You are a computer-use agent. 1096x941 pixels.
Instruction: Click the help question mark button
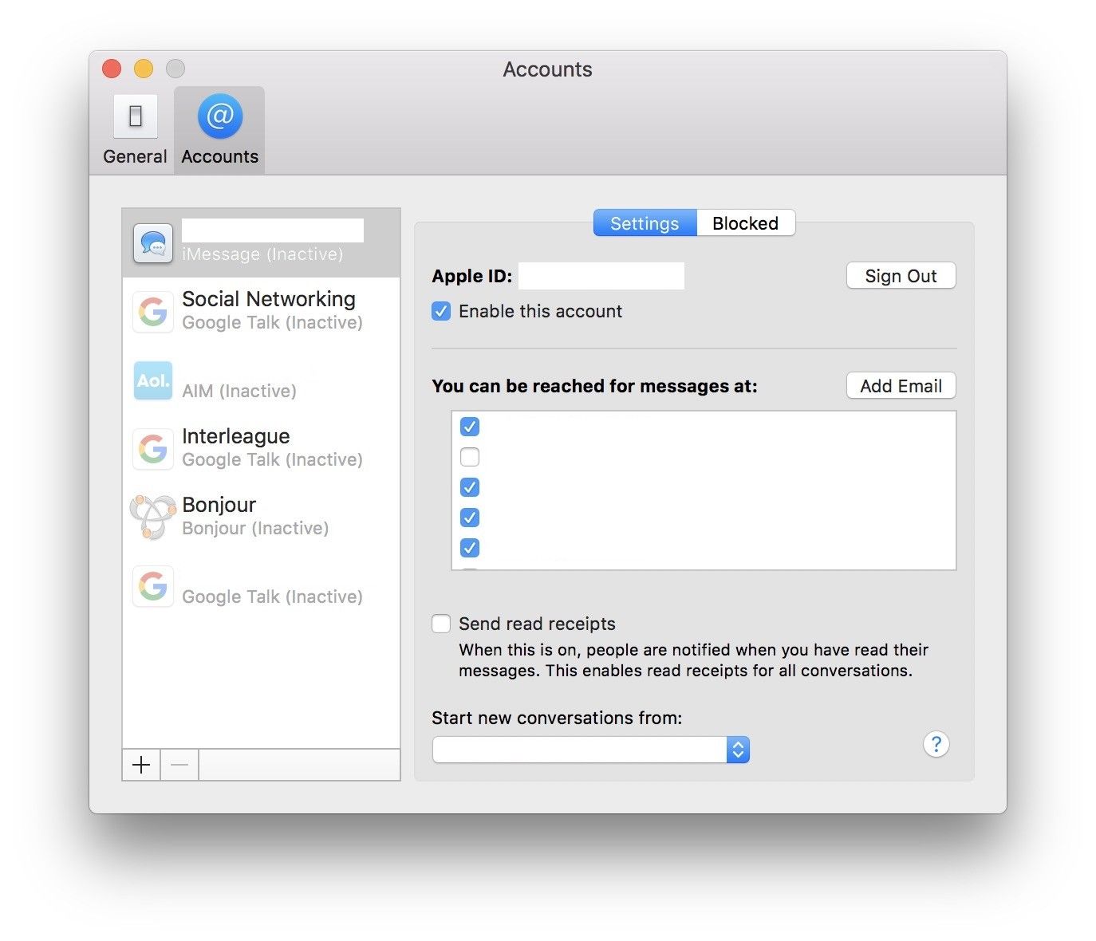coord(936,745)
